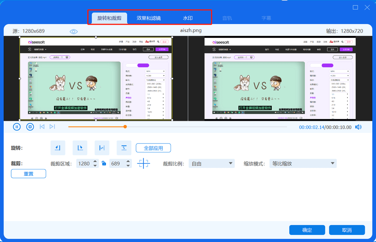Switch to the 旋转和裁剪 tab
376x242 pixels.
click(109, 18)
